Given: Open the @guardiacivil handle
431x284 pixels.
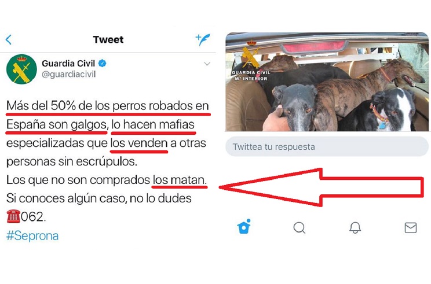Looking at the screenshot, I should (69, 75).
